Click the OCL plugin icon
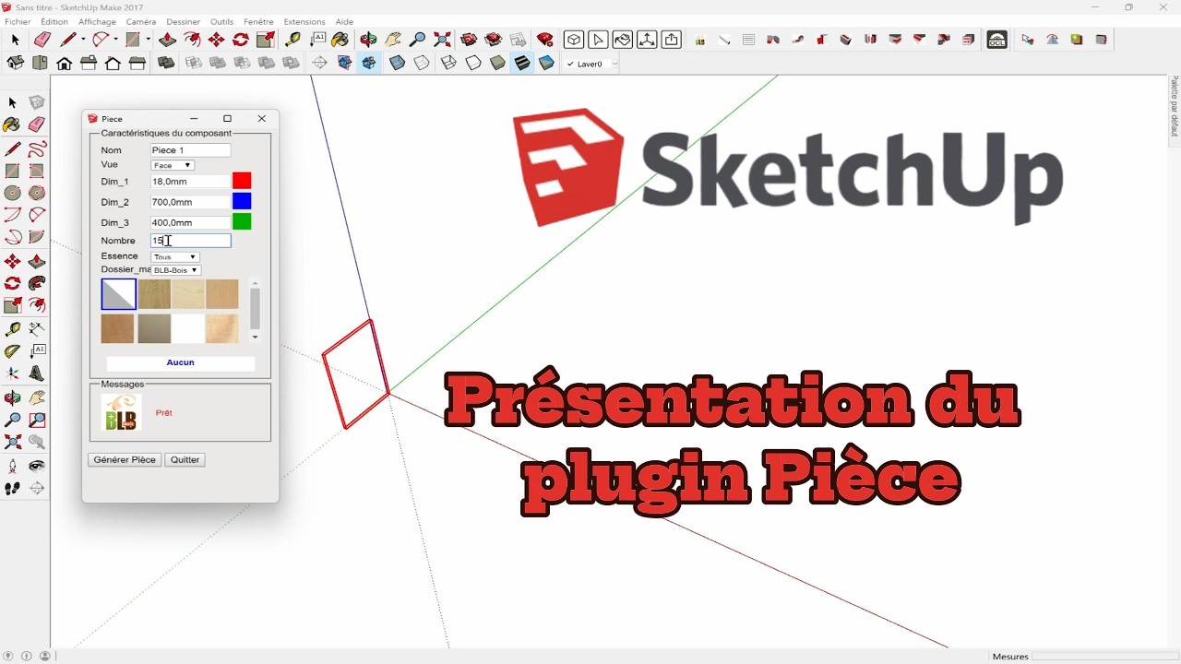 [x=996, y=40]
